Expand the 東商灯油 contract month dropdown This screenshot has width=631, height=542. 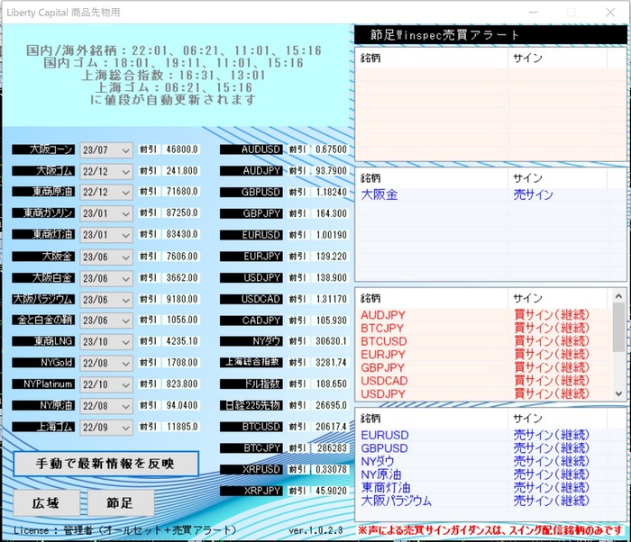pyautogui.click(x=106, y=235)
